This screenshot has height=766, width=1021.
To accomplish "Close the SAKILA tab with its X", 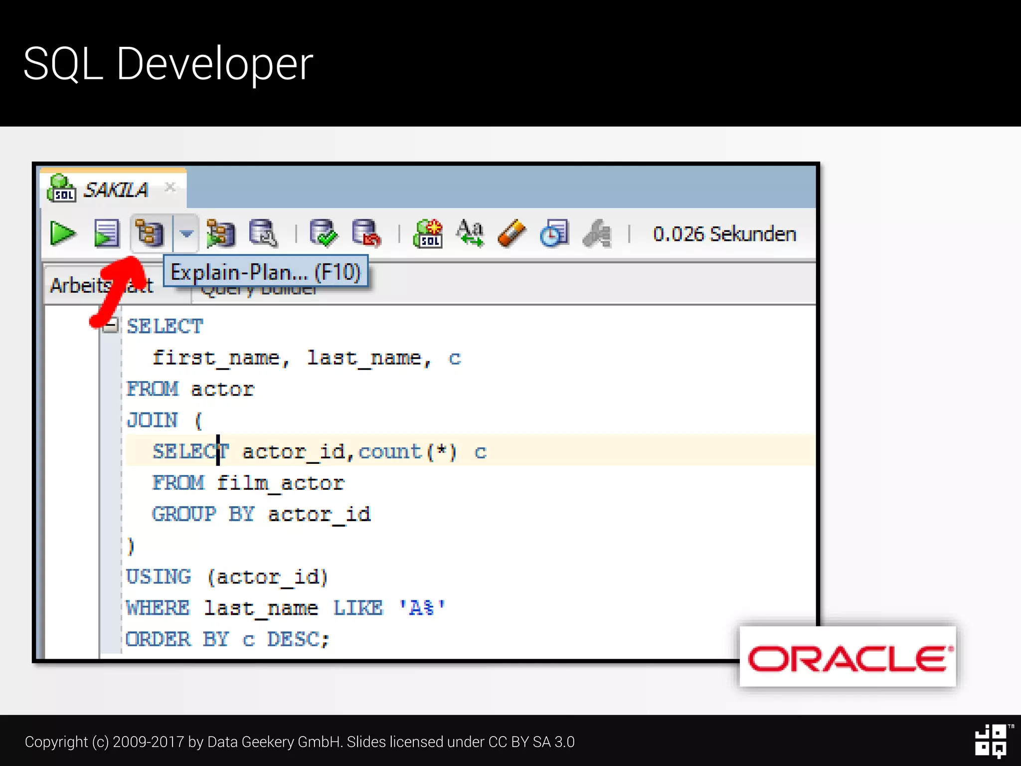I will (170, 187).
